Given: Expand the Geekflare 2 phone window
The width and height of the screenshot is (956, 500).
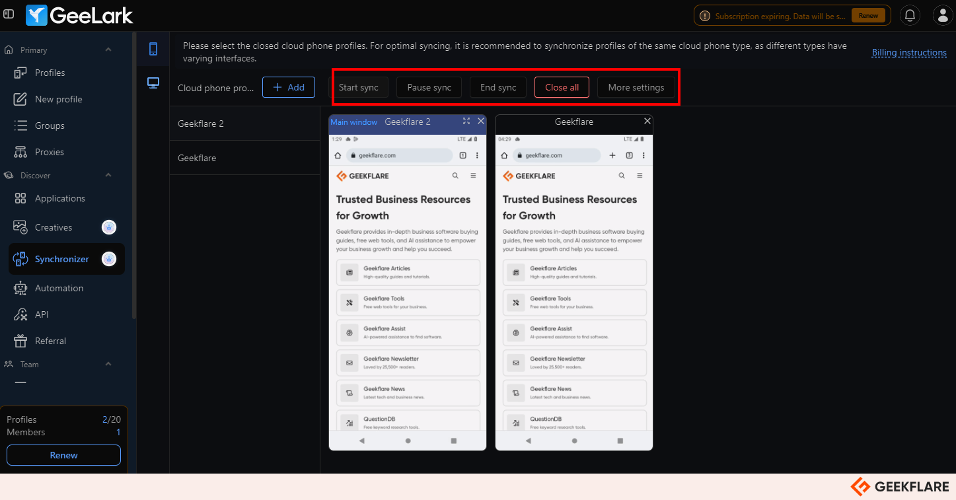Looking at the screenshot, I should (466, 121).
